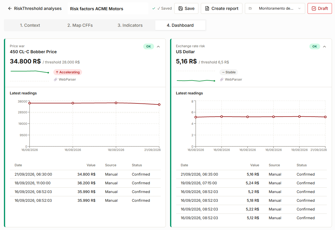Screen dimensions: 335x230
Task: Click the green check mark beside Saved
Action: point(153,8)
